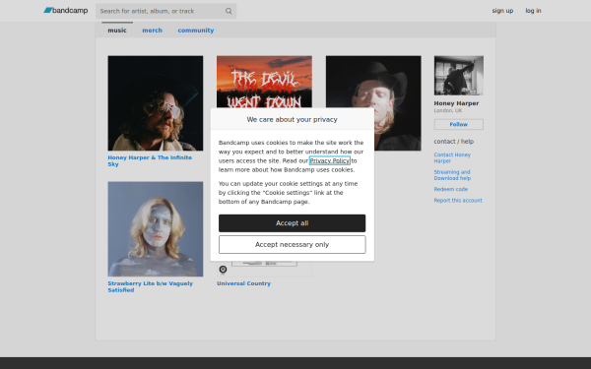
Task: Open the Privacy Policy link in the dialog
Action: click(329, 160)
